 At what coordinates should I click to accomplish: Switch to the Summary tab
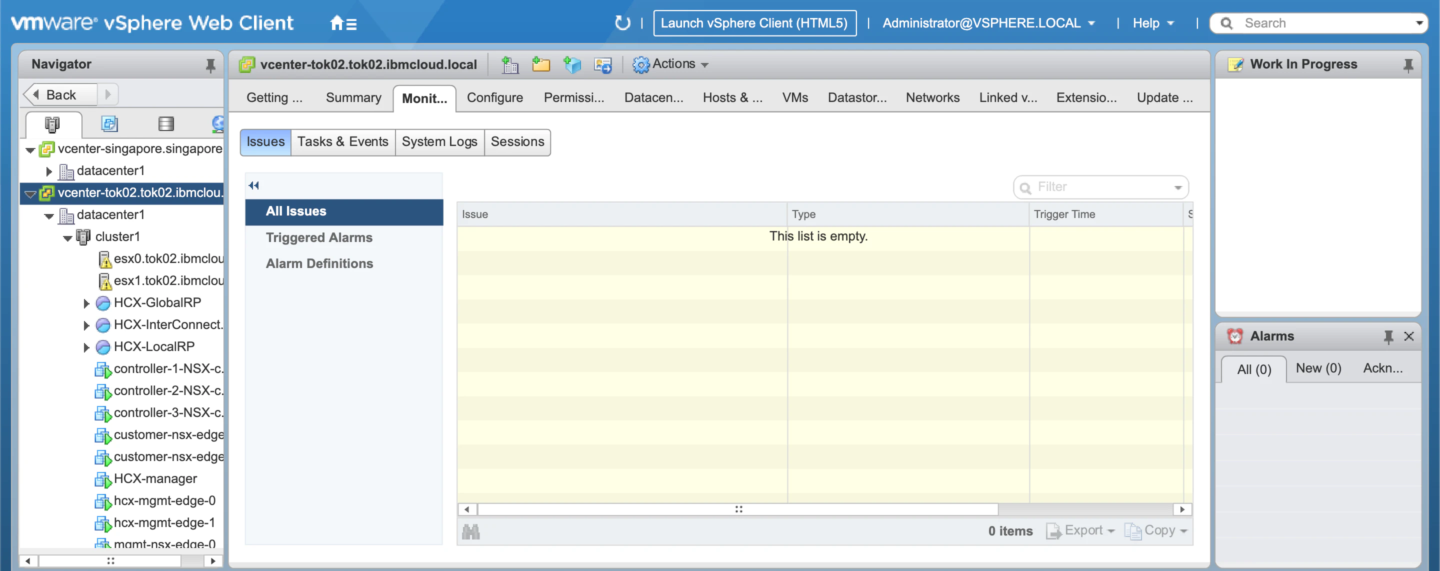[x=353, y=98]
